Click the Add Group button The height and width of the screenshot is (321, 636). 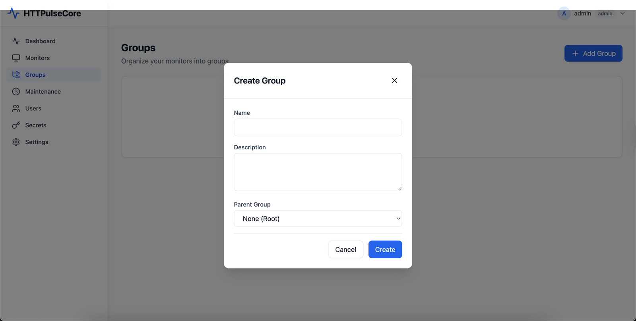tap(593, 53)
